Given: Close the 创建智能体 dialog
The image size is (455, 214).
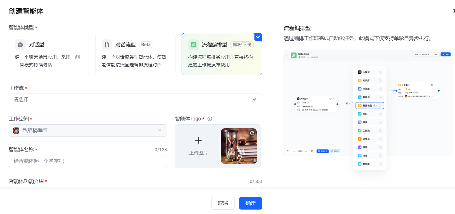Looking at the screenshot, I should point(453,11).
